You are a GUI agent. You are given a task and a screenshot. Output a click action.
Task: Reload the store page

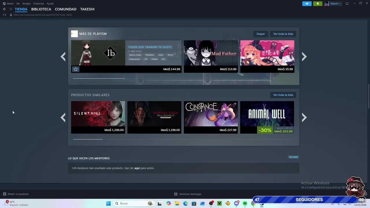tap(4, 15)
